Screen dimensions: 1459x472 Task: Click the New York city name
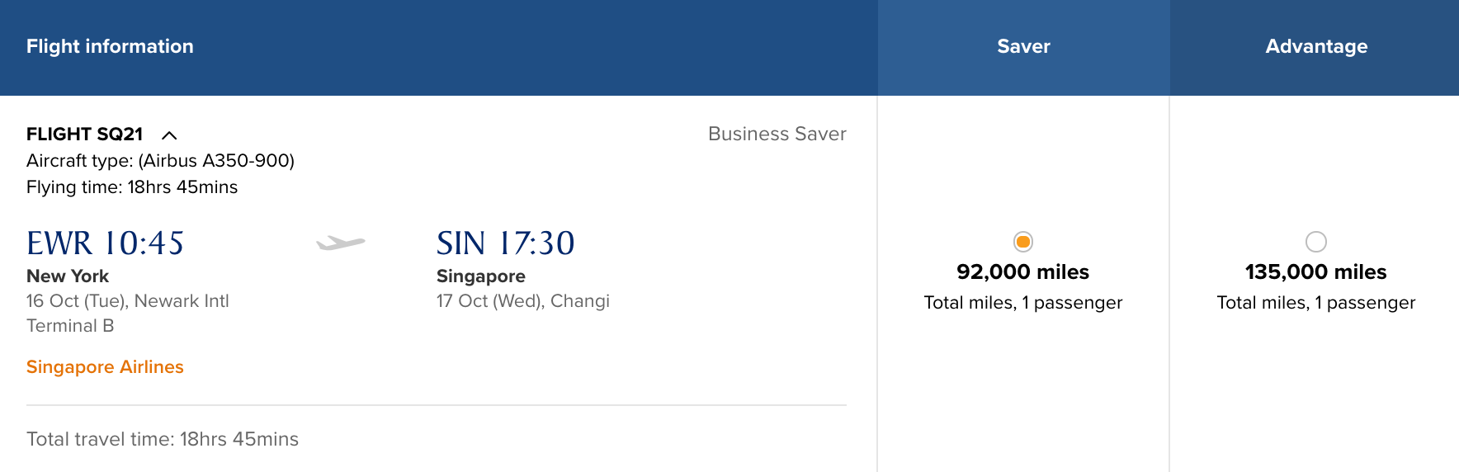coord(68,276)
